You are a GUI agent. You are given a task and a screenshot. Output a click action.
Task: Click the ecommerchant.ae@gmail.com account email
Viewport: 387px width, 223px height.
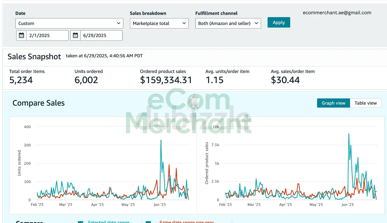[337, 13]
